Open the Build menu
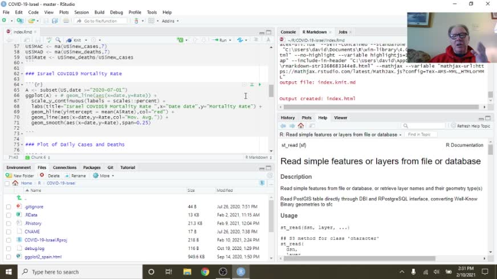497x279 pixels. click(99, 13)
